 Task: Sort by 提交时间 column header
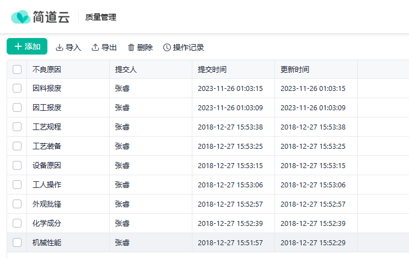(x=212, y=69)
